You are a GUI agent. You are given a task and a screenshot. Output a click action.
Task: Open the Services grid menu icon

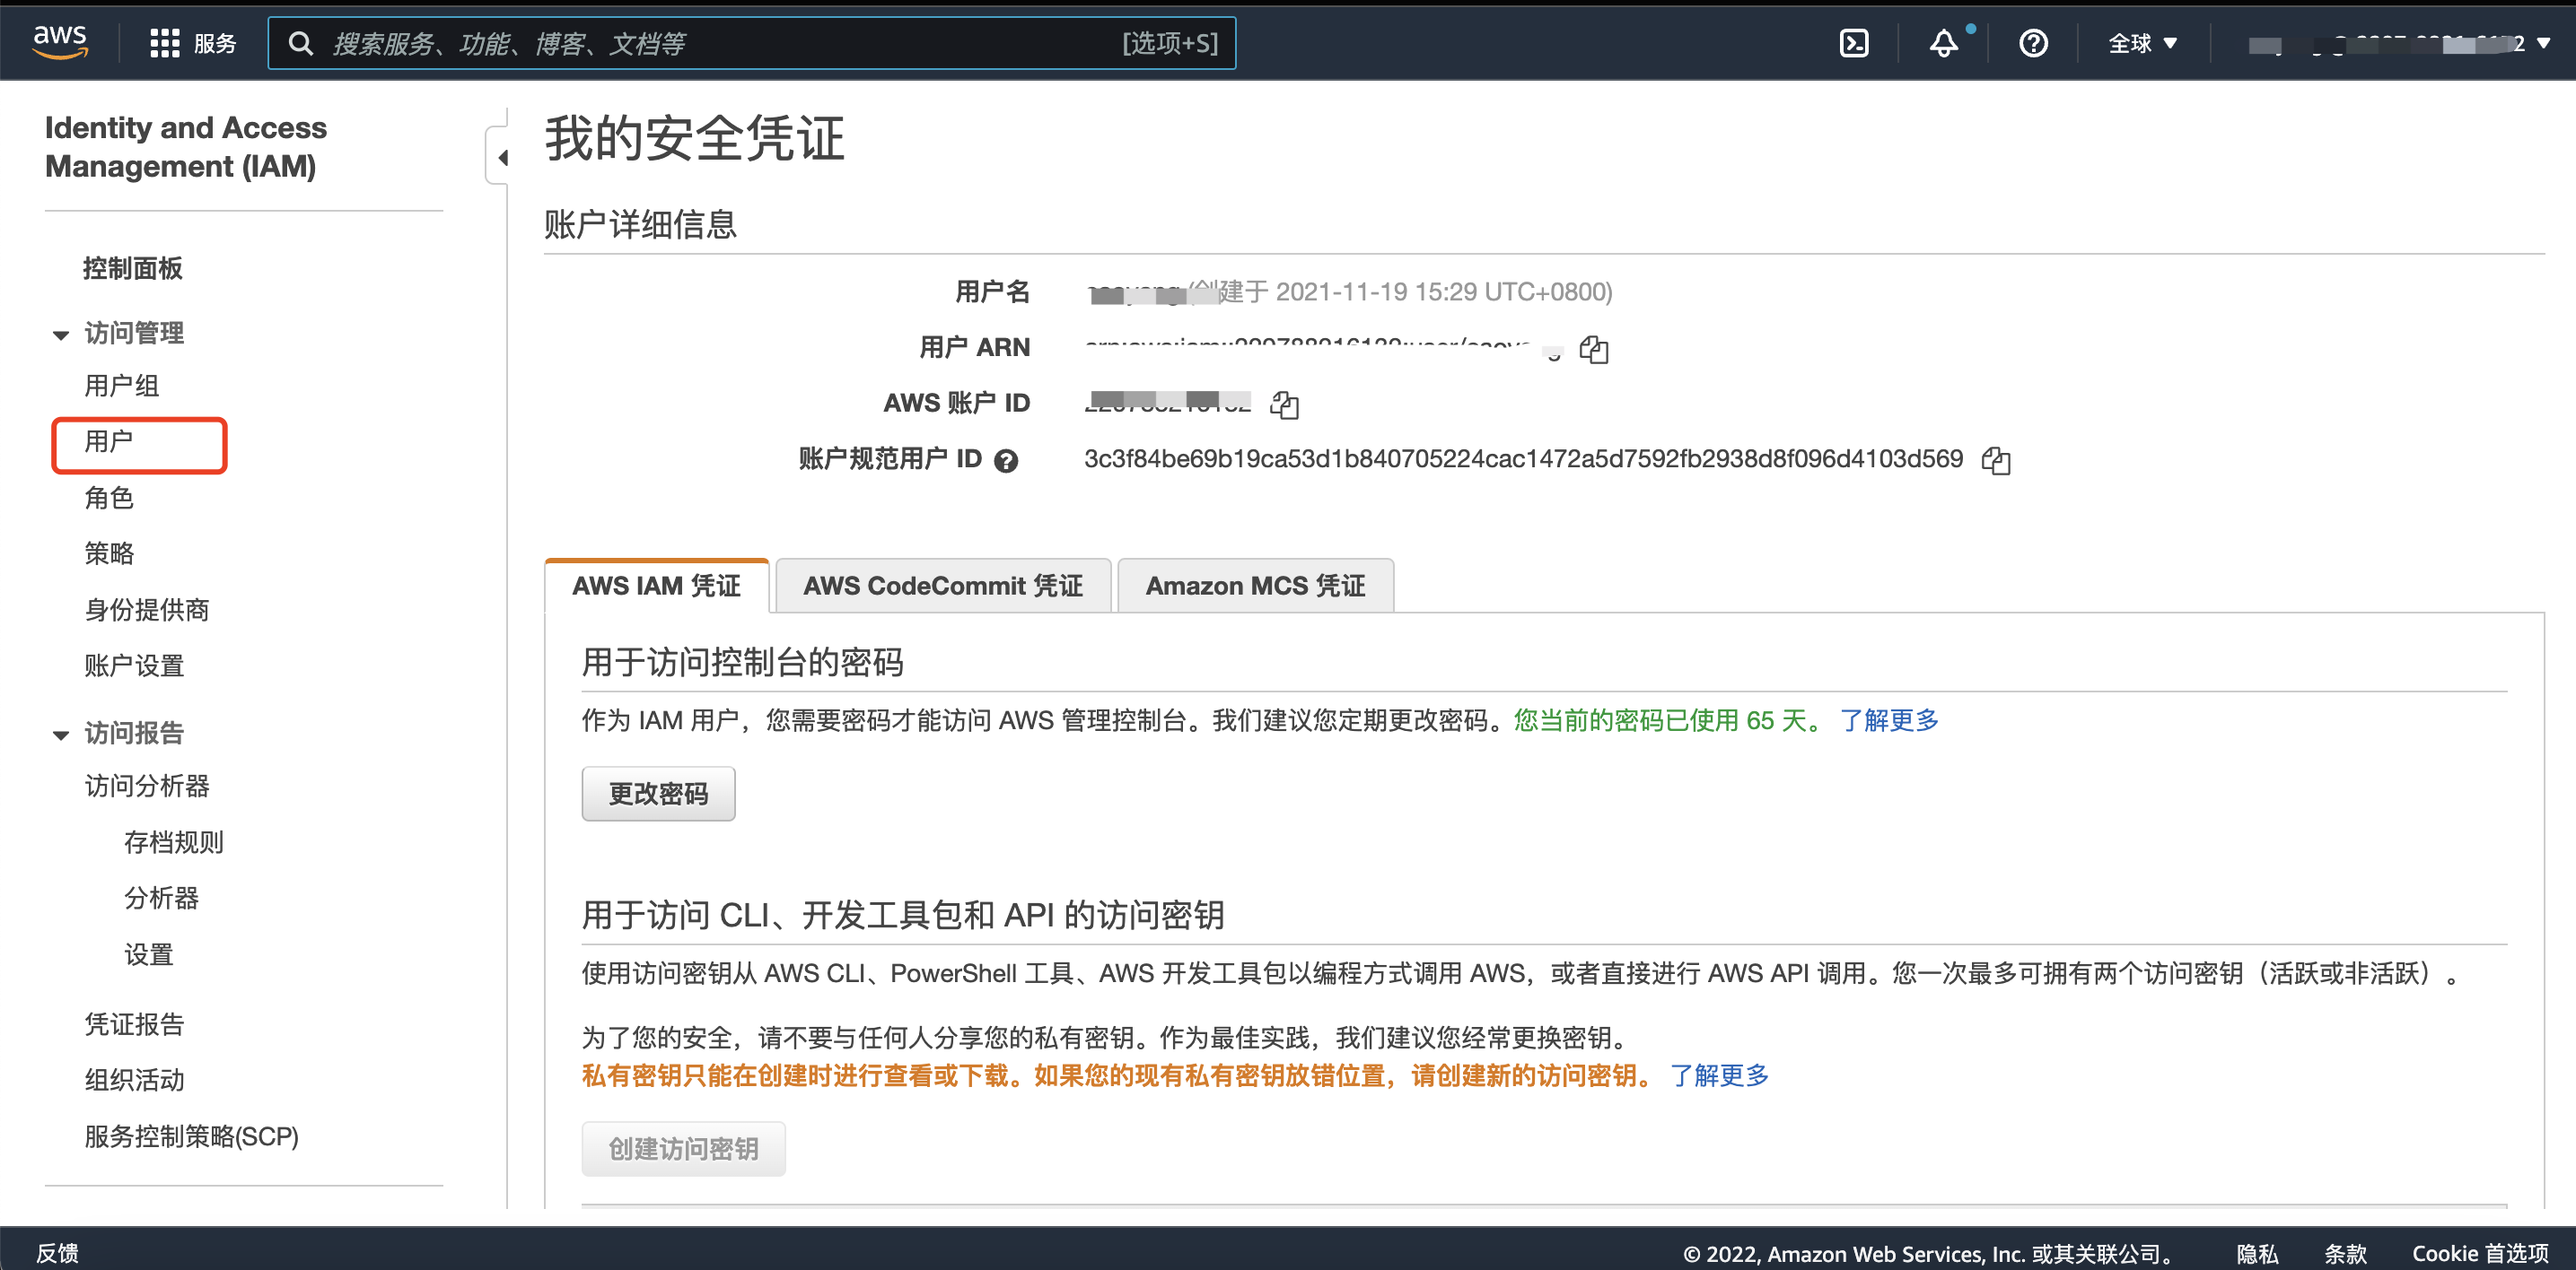point(164,43)
